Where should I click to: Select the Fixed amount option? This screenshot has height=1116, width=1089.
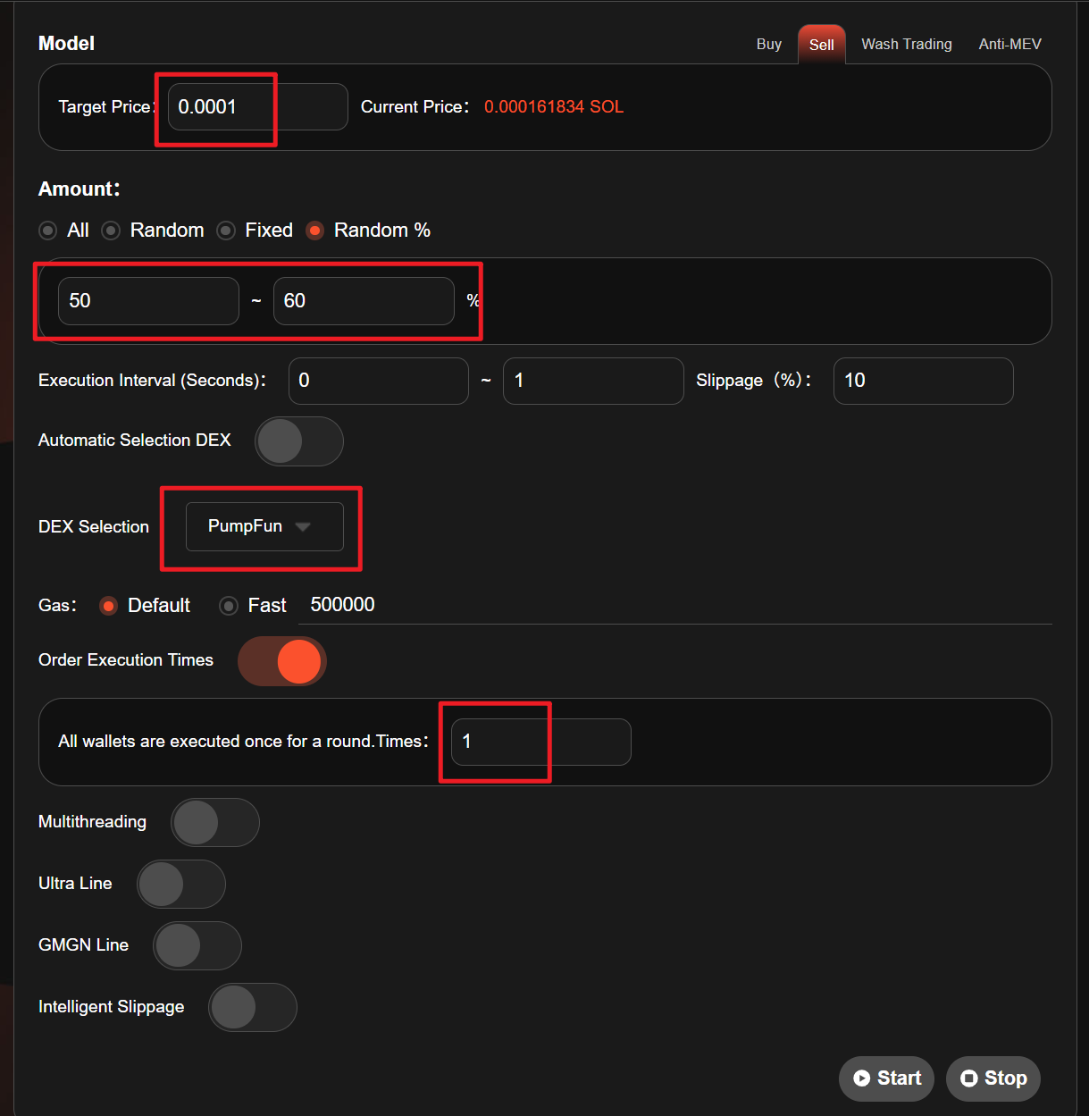(x=227, y=231)
